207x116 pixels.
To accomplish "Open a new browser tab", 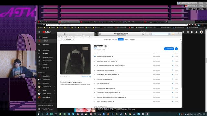I will pyautogui.click(x=166, y=22).
